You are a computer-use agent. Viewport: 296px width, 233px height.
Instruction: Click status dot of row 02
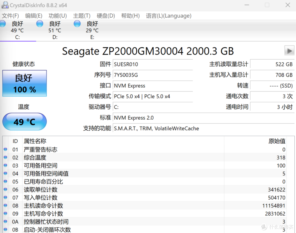coord(5,157)
